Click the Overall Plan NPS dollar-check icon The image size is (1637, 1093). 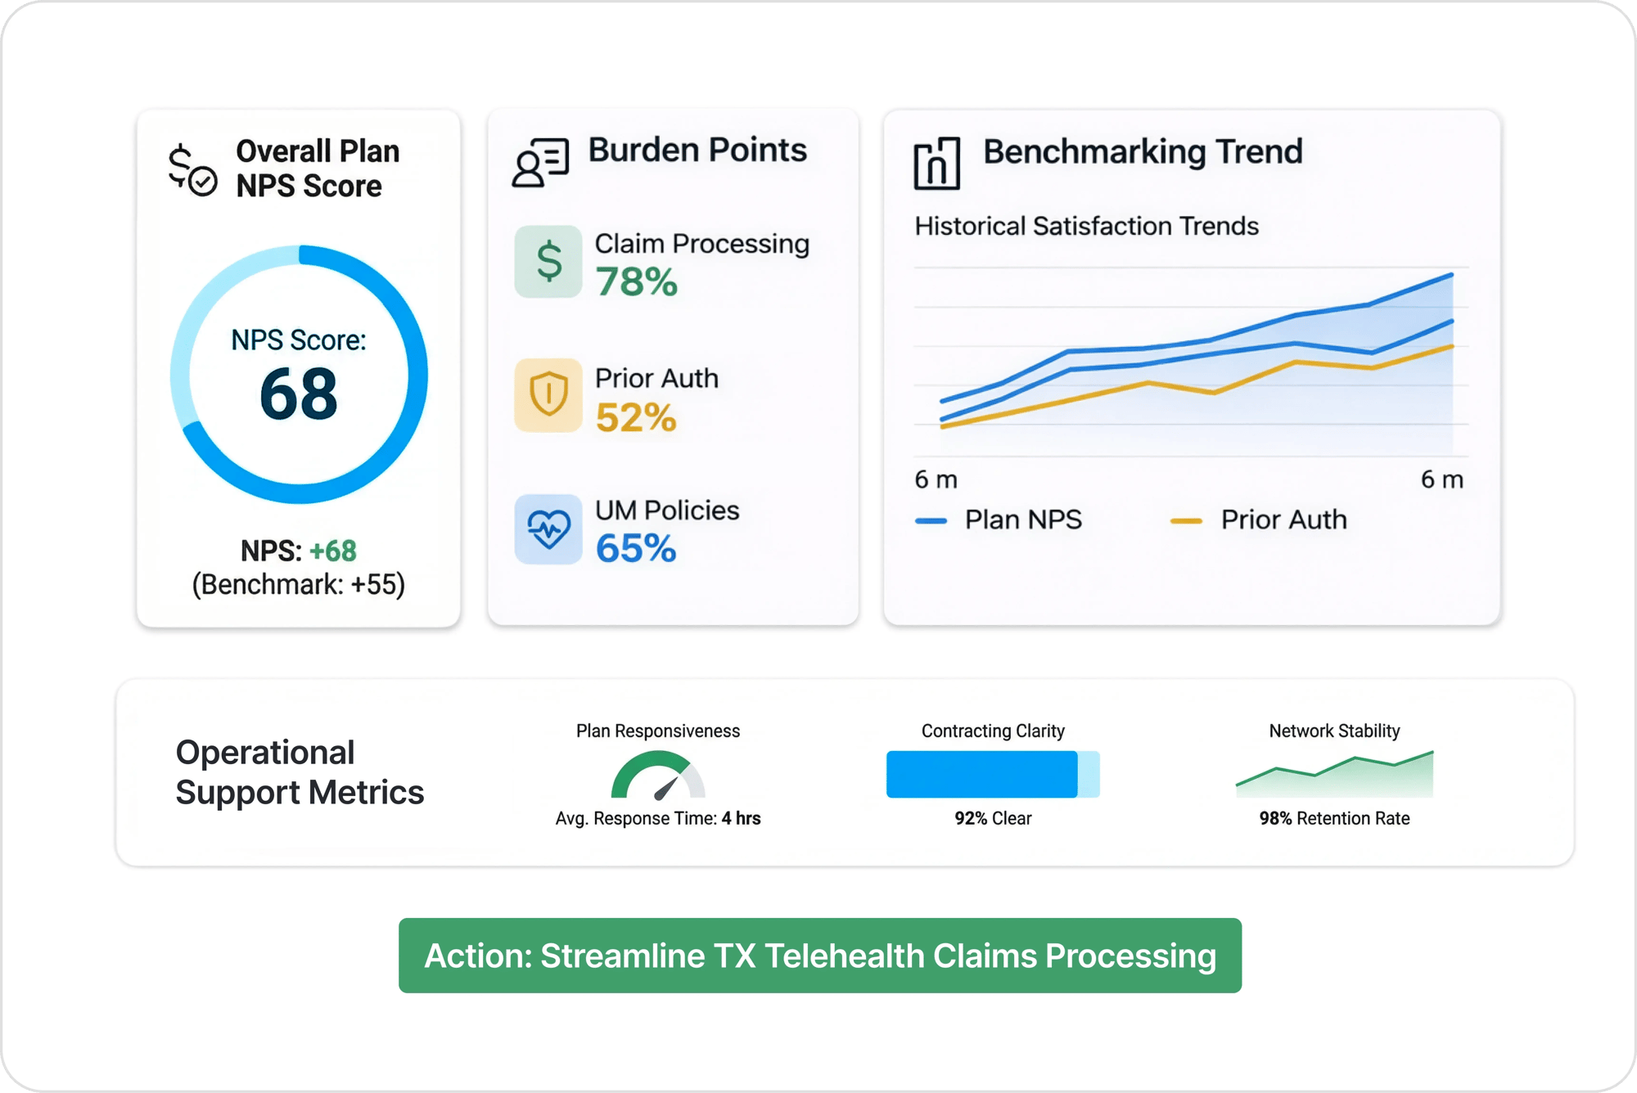coord(192,169)
